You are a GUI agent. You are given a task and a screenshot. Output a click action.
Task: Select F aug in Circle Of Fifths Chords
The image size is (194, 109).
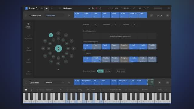[97, 47]
